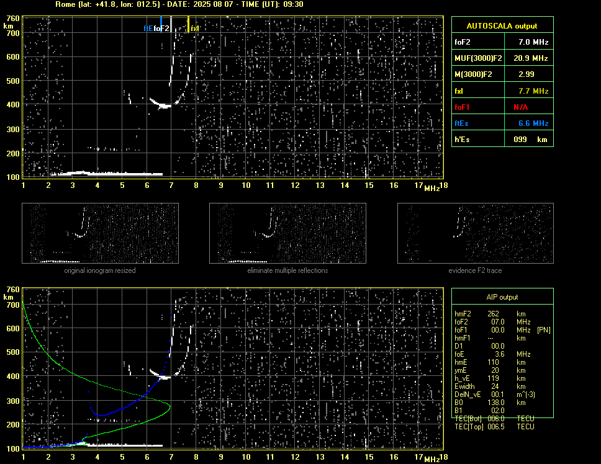Select the "262" hmF2 value
This screenshot has width=601, height=464.
(x=494, y=314)
